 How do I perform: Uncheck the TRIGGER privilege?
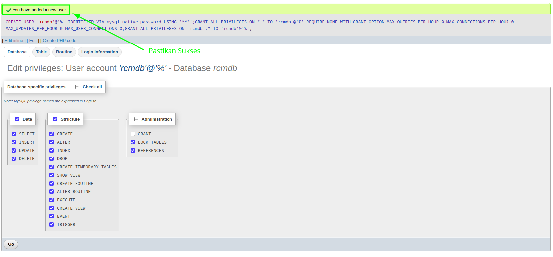pos(52,225)
